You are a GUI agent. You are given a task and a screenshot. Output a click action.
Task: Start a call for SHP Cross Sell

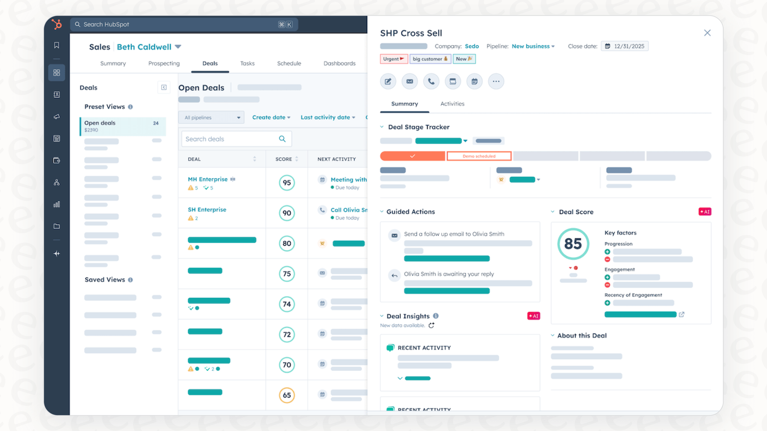431,81
